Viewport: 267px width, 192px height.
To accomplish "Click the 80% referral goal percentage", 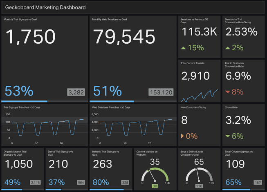I will point(101,182).
